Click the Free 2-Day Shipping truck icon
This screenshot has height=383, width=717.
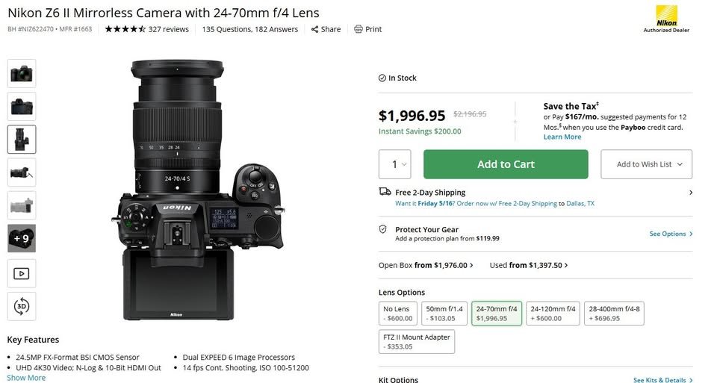[x=385, y=192]
